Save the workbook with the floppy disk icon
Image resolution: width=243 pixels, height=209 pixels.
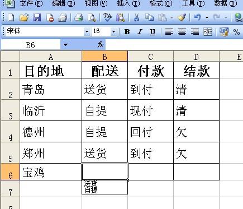[37, 17]
